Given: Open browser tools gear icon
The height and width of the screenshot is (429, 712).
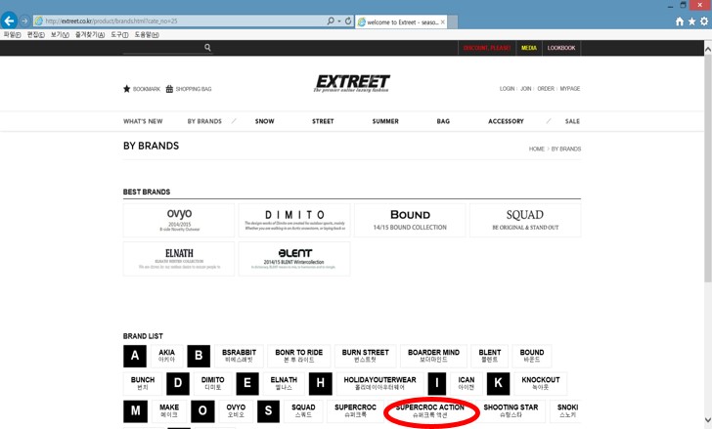Looking at the screenshot, I should [704, 21].
